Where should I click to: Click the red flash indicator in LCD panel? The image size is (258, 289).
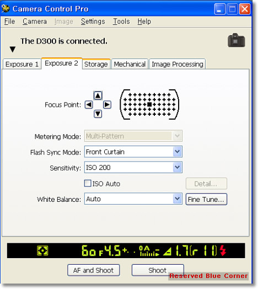223,250
